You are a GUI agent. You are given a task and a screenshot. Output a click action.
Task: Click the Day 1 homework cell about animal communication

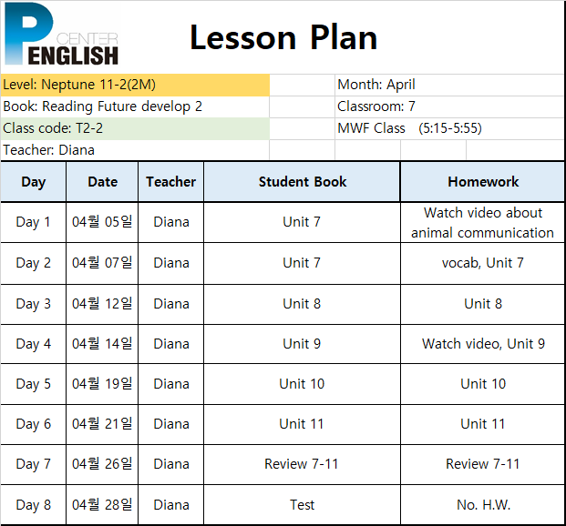tap(483, 222)
